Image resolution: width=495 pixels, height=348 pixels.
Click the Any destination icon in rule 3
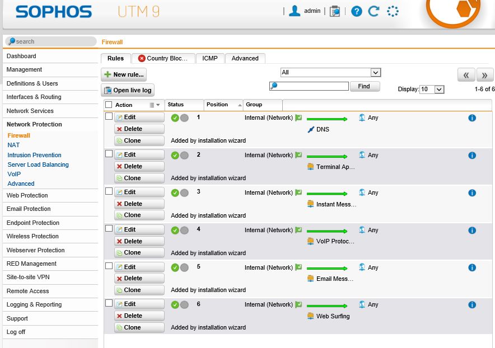coord(362,192)
